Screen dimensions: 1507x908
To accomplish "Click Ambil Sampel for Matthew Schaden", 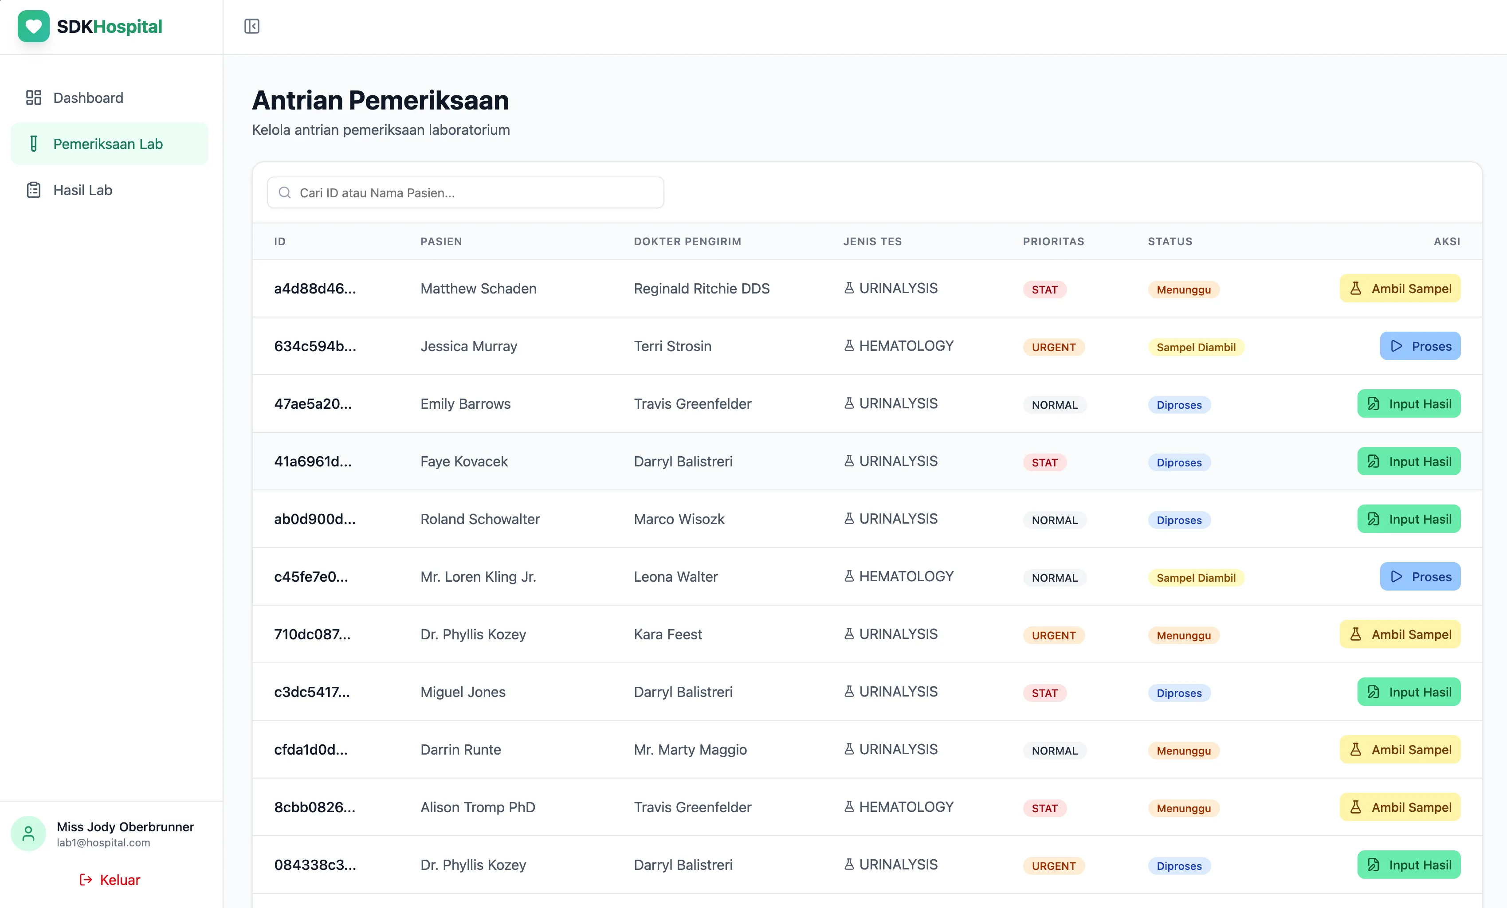I will click(x=1400, y=288).
